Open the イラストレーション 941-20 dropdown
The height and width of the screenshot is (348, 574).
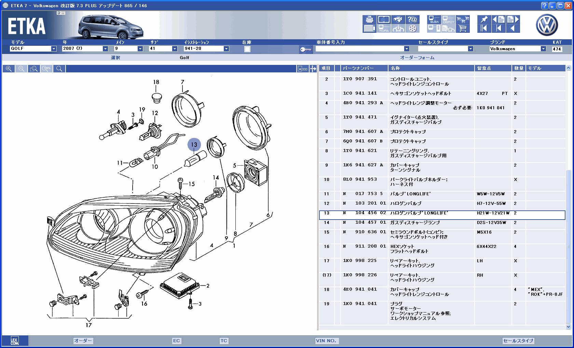pos(226,49)
